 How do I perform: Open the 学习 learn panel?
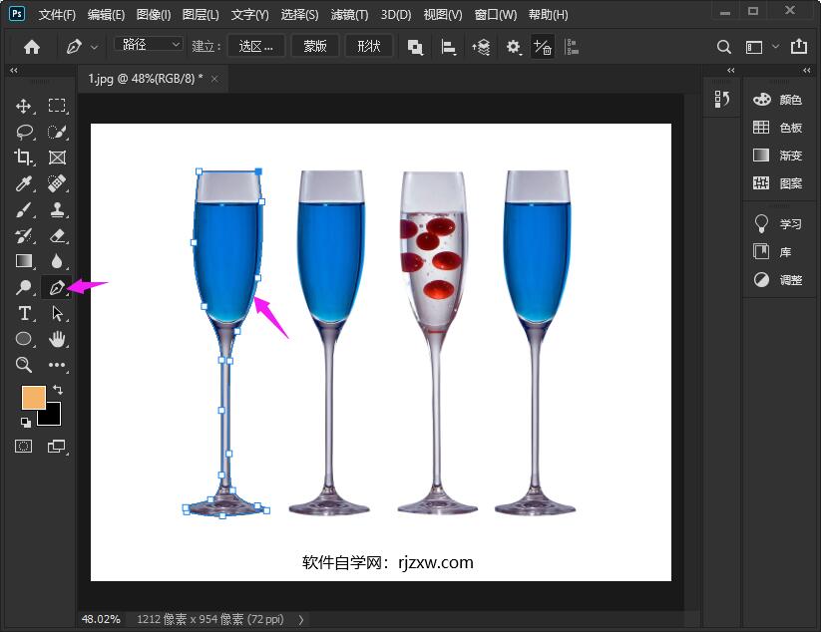[x=778, y=224]
